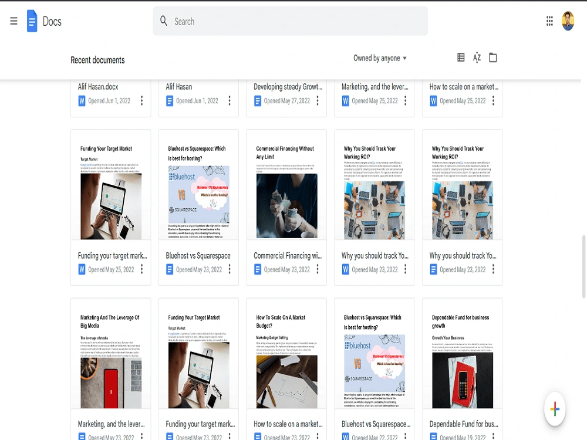Viewport: 587px width, 440px height.
Task: Open more options for Commercial Financing document
Action: pos(318,269)
